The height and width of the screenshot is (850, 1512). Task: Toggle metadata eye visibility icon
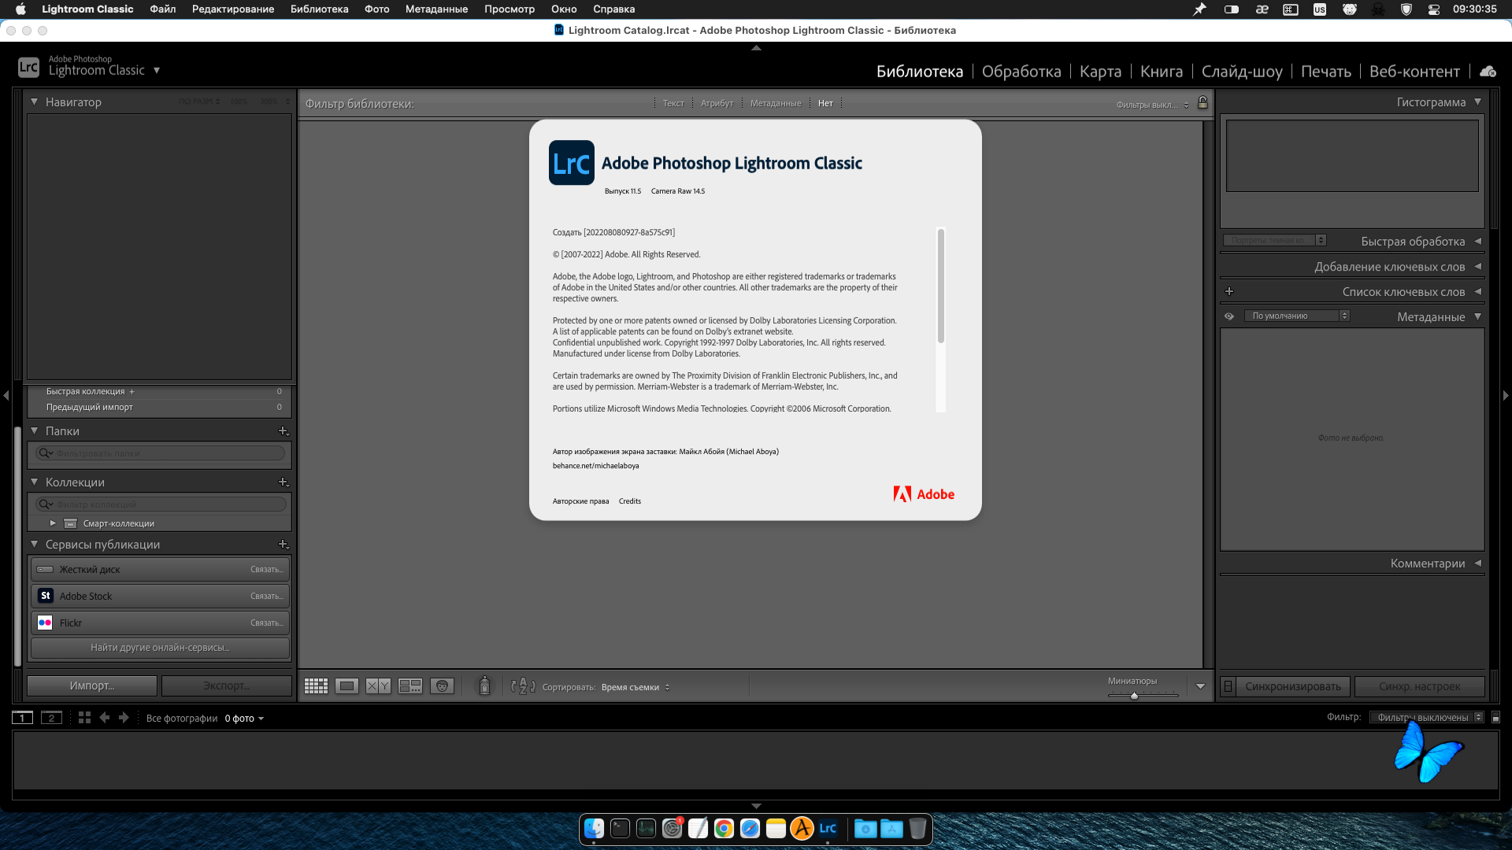pyautogui.click(x=1228, y=316)
